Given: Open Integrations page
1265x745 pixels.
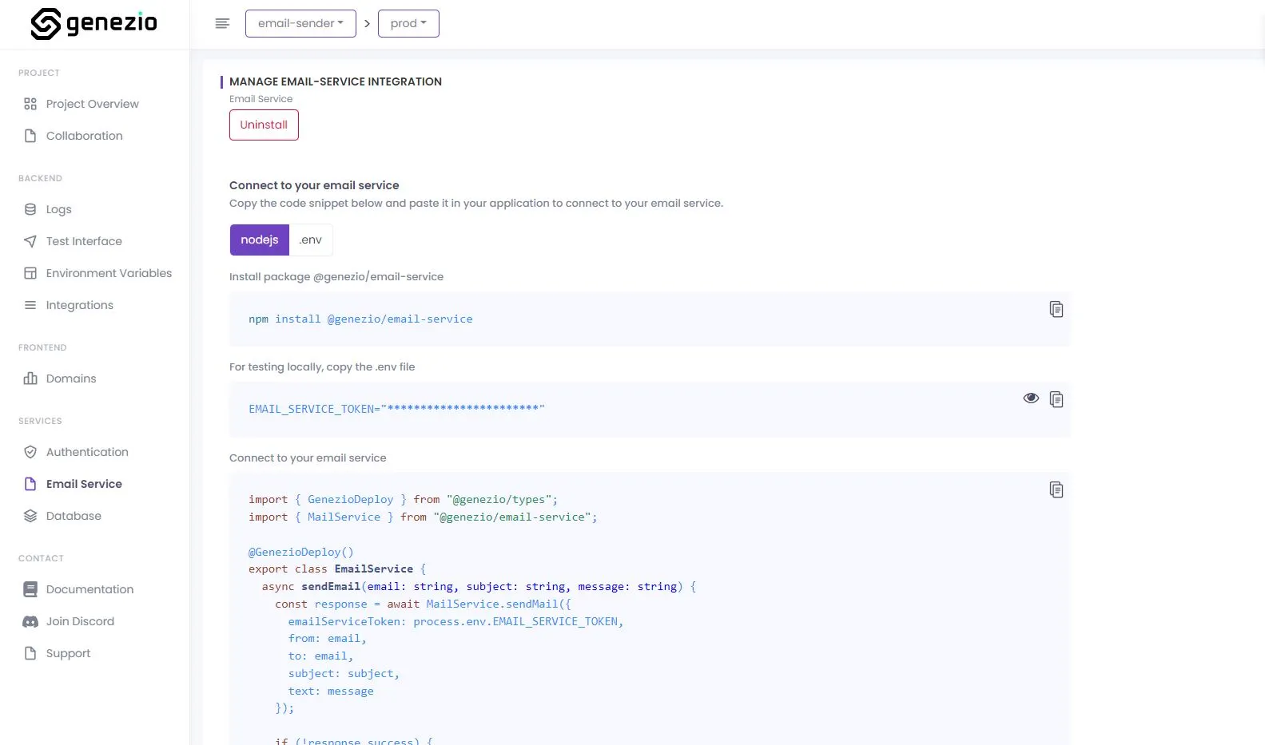Looking at the screenshot, I should pyautogui.click(x=79, y=305).
